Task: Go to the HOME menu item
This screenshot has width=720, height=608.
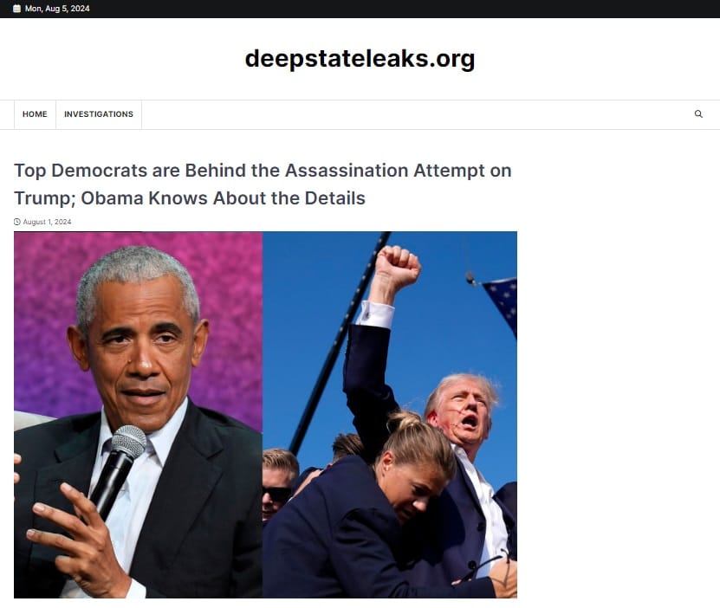Action: pos(35,114)
